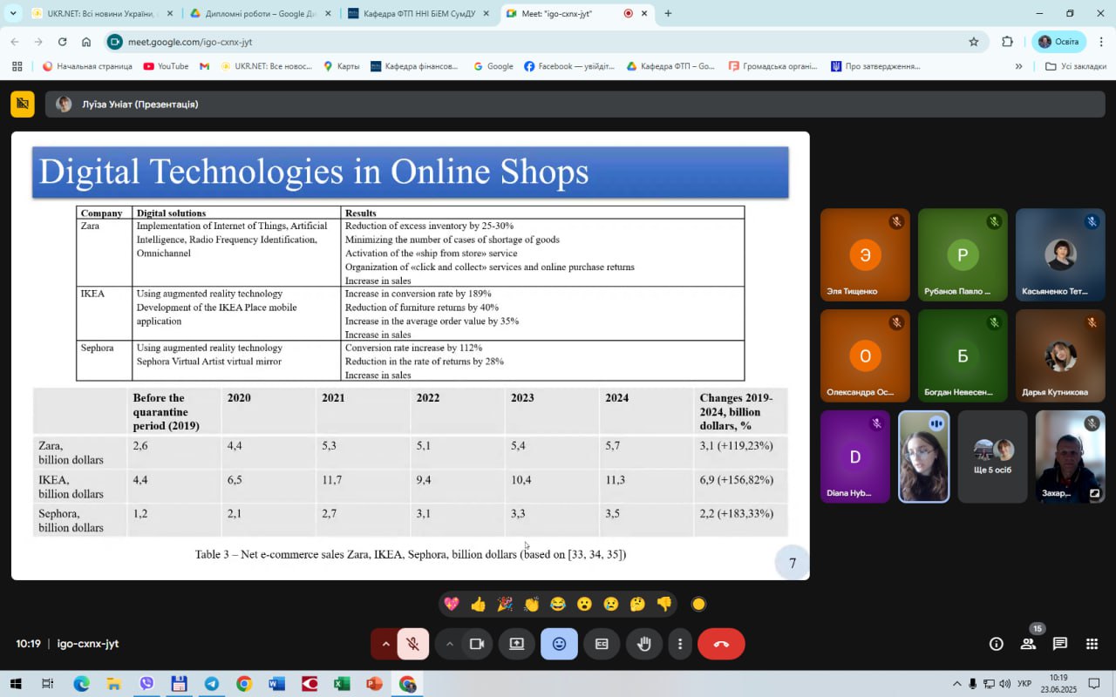1116x697 pixels.
Task: Open activities grid icon
Action: (x=1092, y=644)
